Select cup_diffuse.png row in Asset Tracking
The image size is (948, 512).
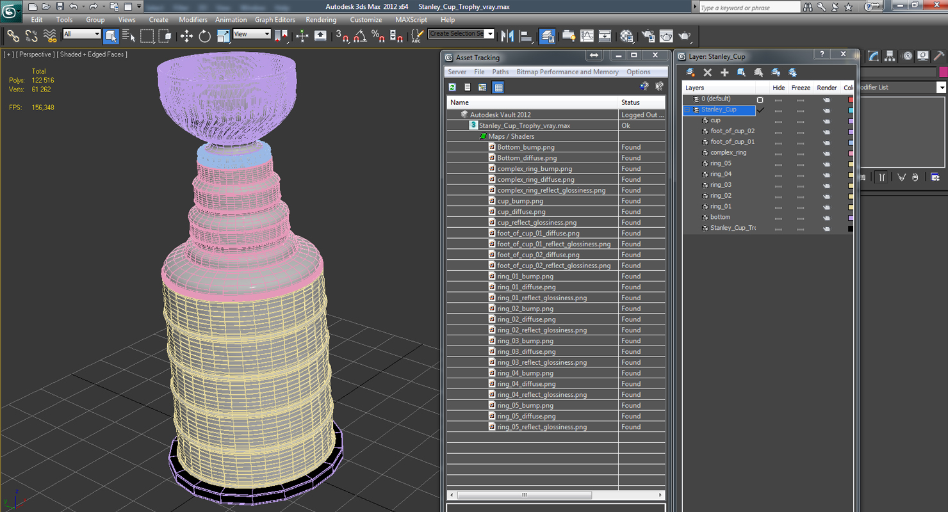tap(556, 212)
